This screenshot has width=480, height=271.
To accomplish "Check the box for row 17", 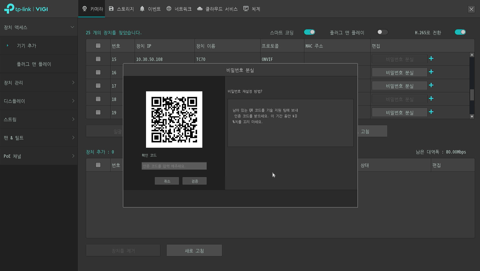I will (98, 86).
